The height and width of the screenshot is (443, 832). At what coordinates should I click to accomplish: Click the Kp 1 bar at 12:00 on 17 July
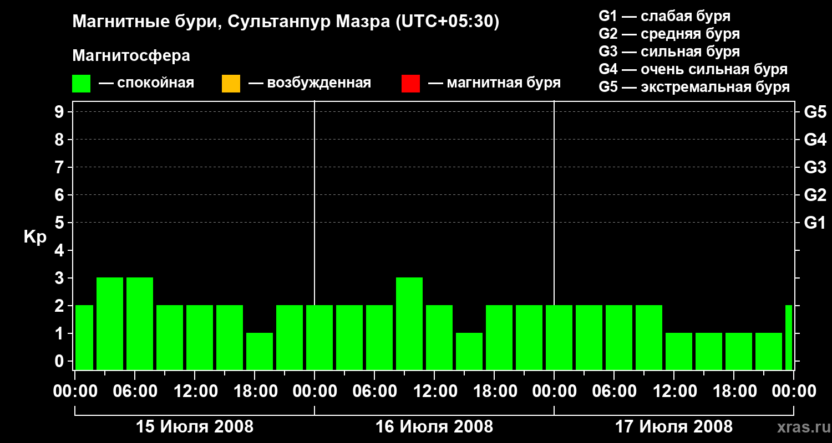[x=679, y=351]
